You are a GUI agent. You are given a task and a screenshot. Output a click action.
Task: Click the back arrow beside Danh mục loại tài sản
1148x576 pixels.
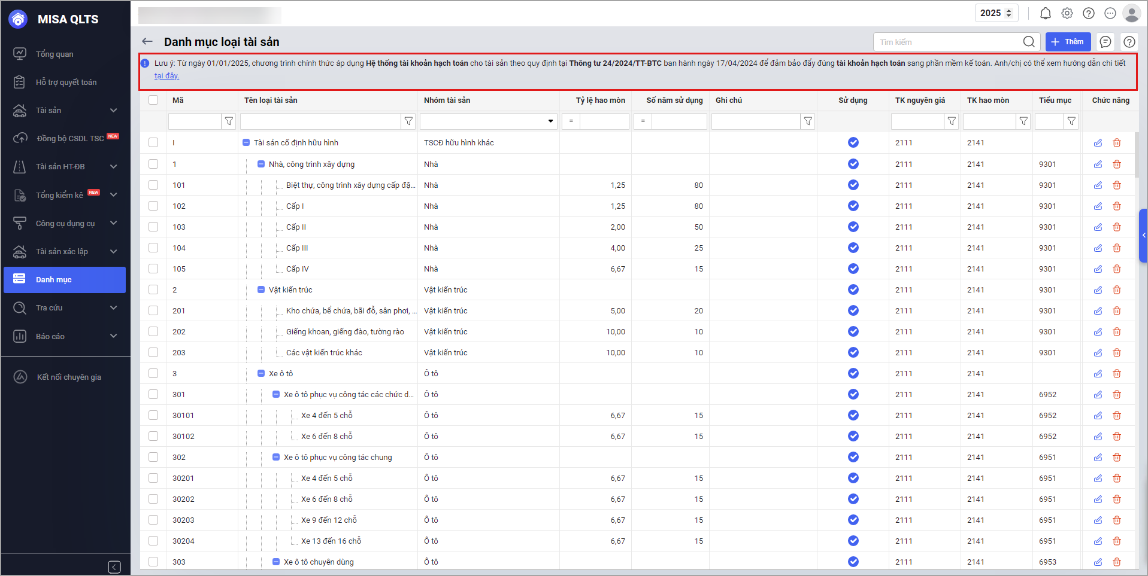click(x=147, y=41)
